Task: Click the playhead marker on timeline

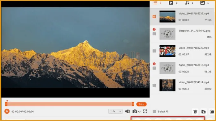Action: [7, 101]
